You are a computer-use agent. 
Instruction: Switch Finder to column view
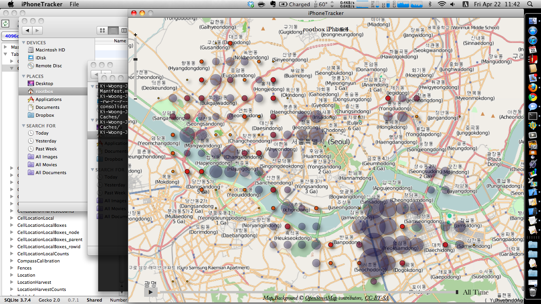click(x=124, y=30)
